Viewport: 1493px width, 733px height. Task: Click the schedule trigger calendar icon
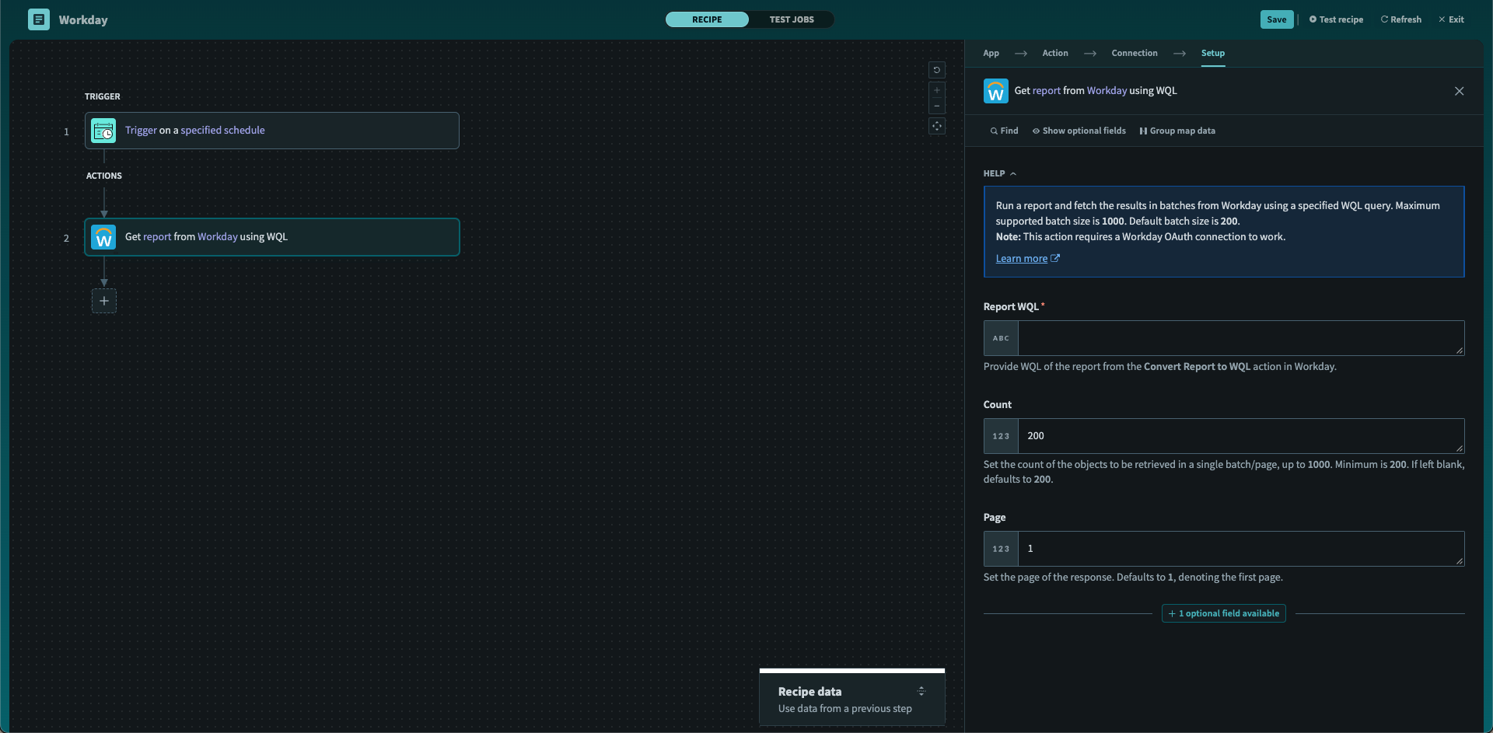102,131
